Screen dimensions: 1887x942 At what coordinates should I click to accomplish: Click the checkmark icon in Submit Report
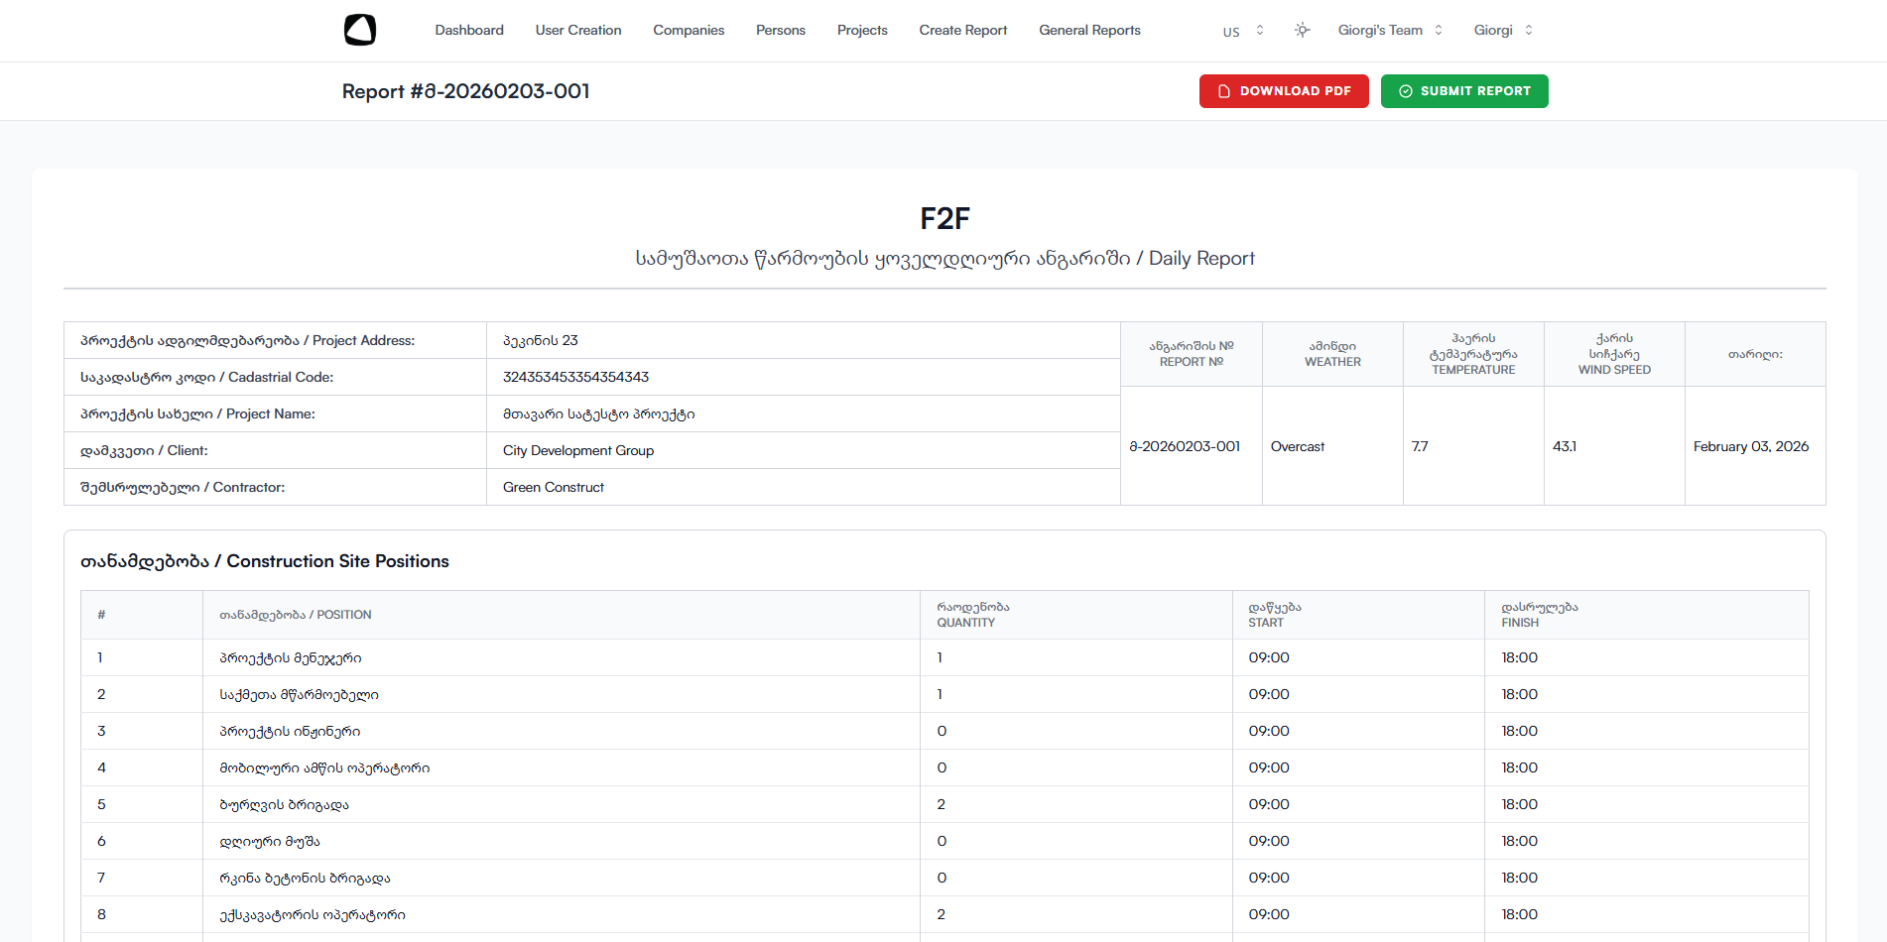[x=1406, y=91]
